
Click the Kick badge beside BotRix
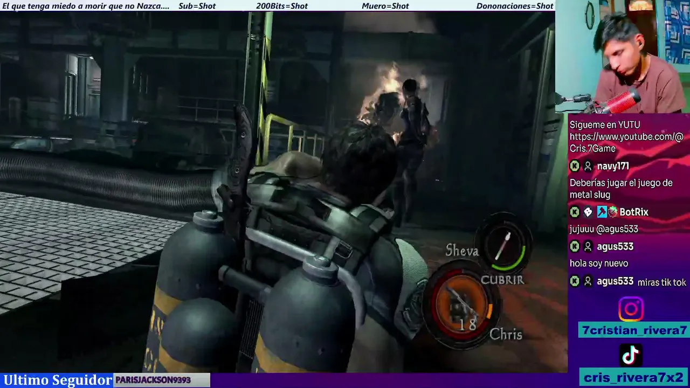tap(575, 212)
